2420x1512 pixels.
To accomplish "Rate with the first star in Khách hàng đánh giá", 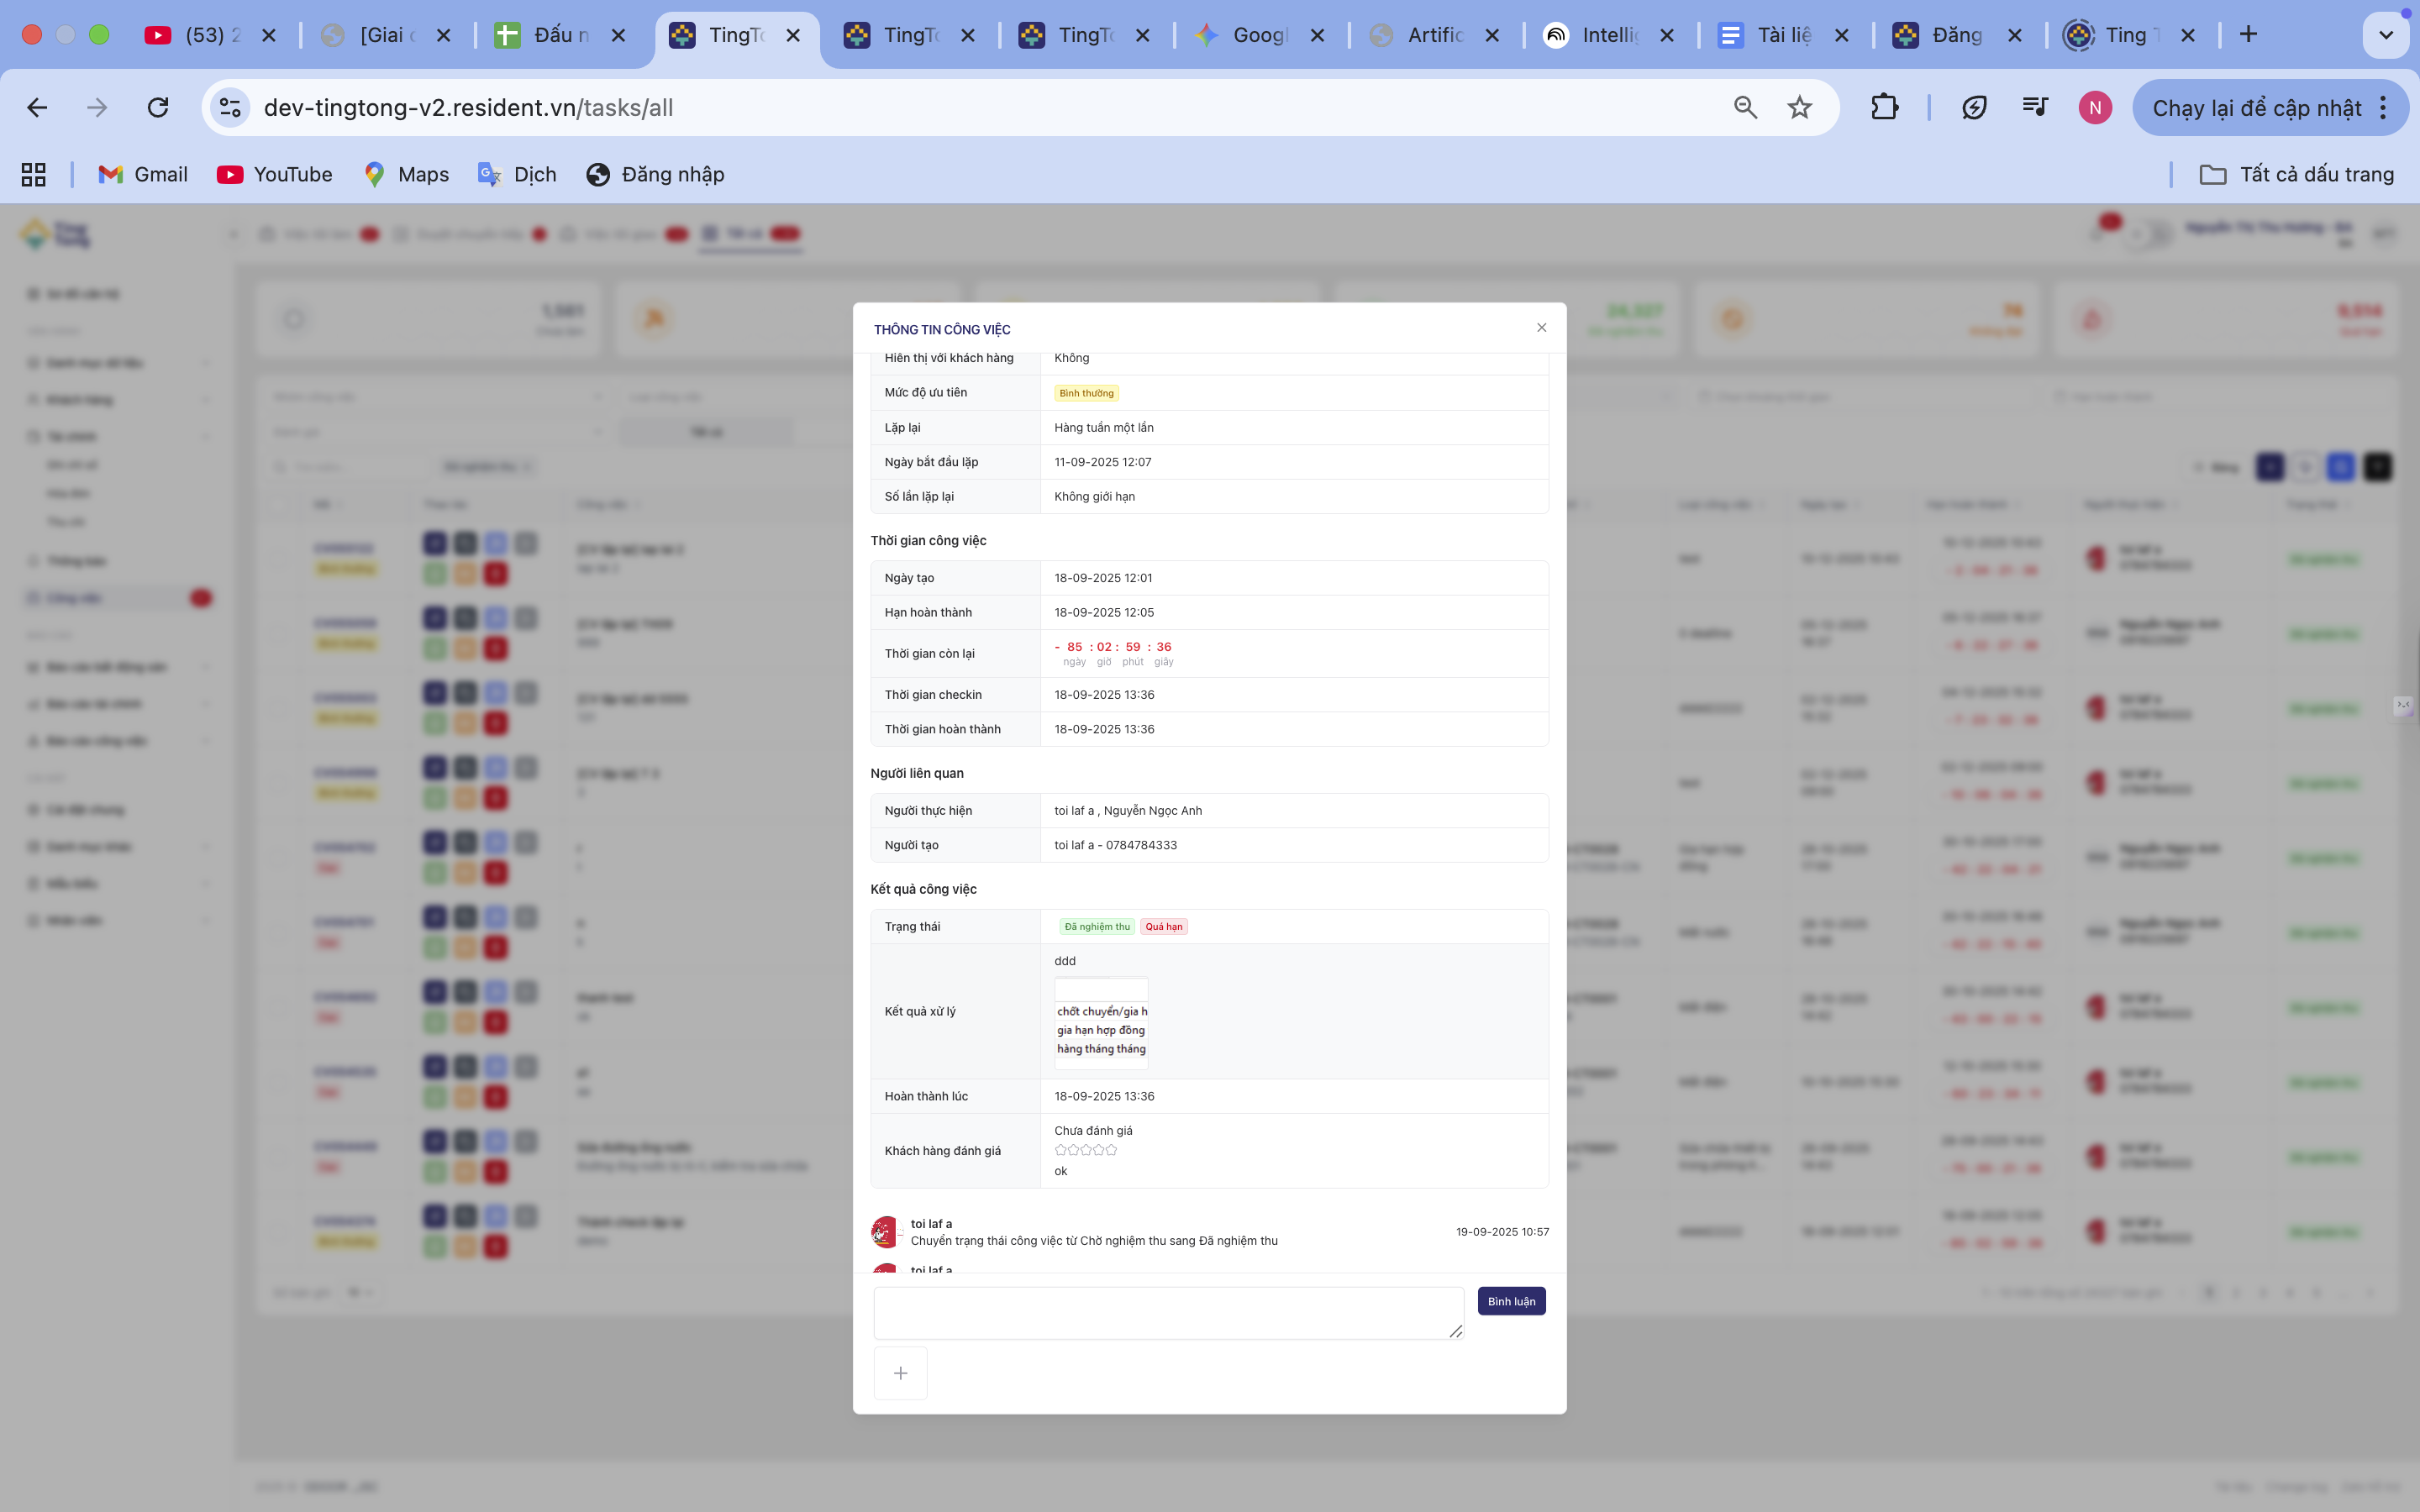I will tap(1060, 1150).
